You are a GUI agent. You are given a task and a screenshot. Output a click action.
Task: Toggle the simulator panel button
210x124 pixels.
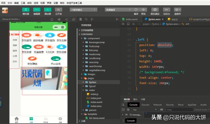[x=26, y=10]
